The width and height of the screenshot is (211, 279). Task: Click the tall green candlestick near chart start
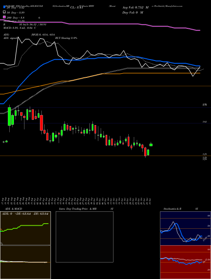coord(9,117)
